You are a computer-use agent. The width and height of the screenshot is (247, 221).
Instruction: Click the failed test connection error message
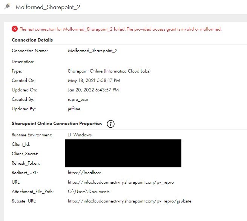[121, 29]
